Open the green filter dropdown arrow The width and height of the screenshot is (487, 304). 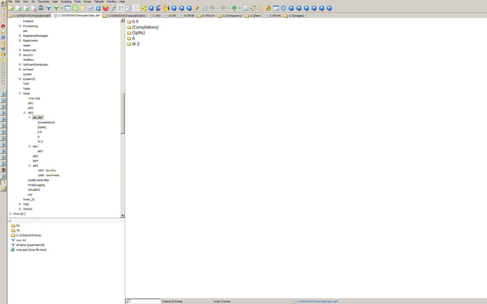tap(62, 8)
